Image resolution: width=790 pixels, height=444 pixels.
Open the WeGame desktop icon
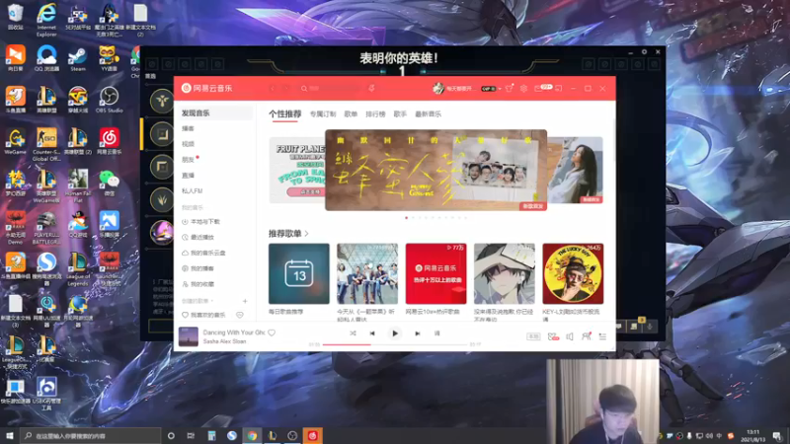16,141
